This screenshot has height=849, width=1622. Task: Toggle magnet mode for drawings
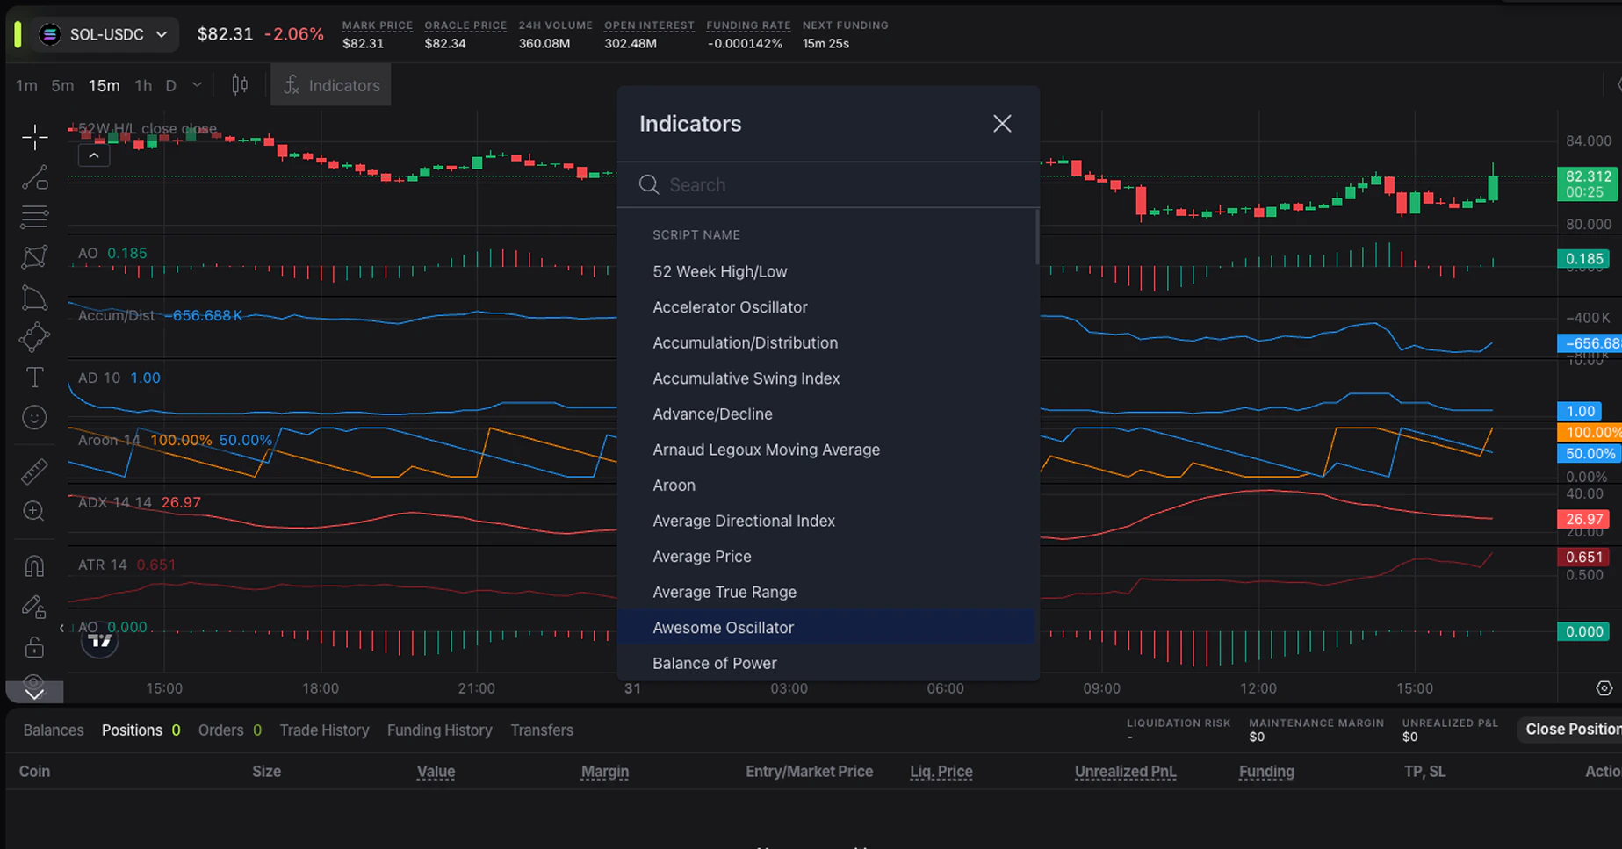[34, 566]
